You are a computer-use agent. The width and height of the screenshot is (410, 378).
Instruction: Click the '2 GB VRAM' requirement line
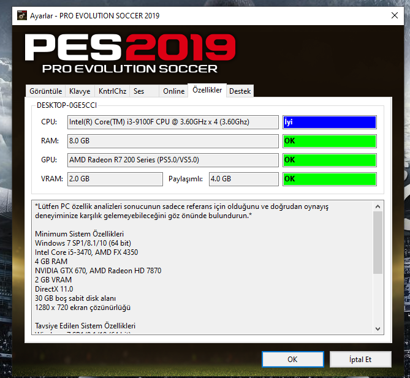(x=53, y=280)
